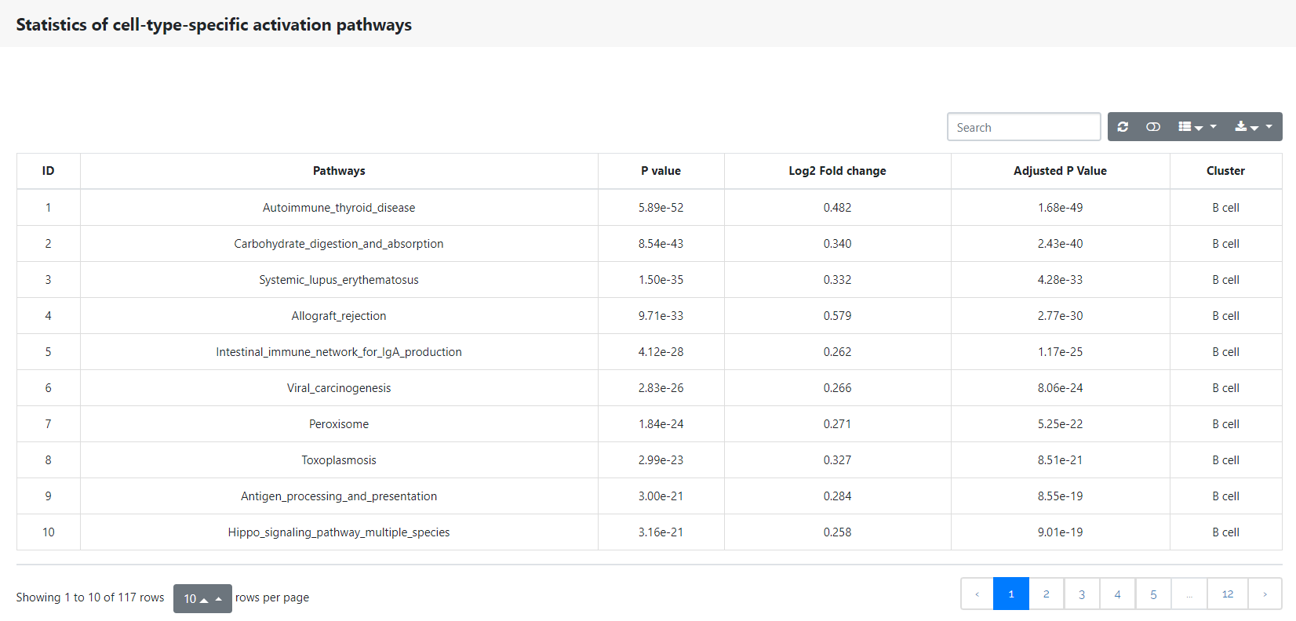Select page 1 in pagination
The width and height of the screenshot is (1296, 621).
click(1011, 594)
